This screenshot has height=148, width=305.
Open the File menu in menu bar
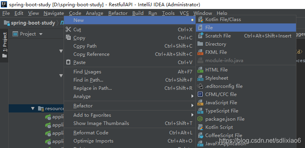pos(6,13)
